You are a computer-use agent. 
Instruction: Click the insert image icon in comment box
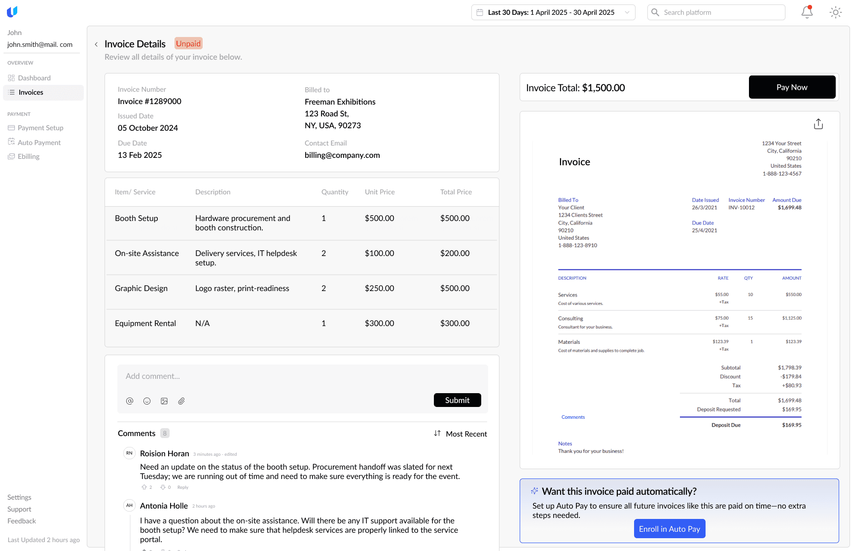tap(164, 401)
